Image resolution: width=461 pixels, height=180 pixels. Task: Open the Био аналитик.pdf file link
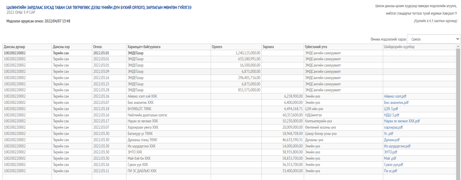[x=396, y=103]
